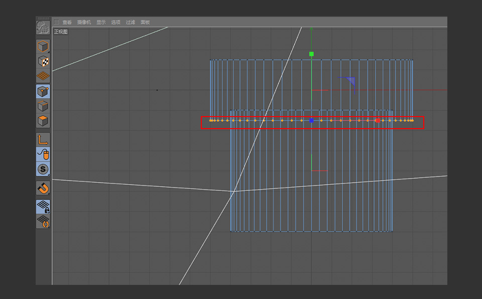This screenshot has height=299, width=482.
Task: Click the viewport mouse navigation icon
Action: (x=43, y=155)
